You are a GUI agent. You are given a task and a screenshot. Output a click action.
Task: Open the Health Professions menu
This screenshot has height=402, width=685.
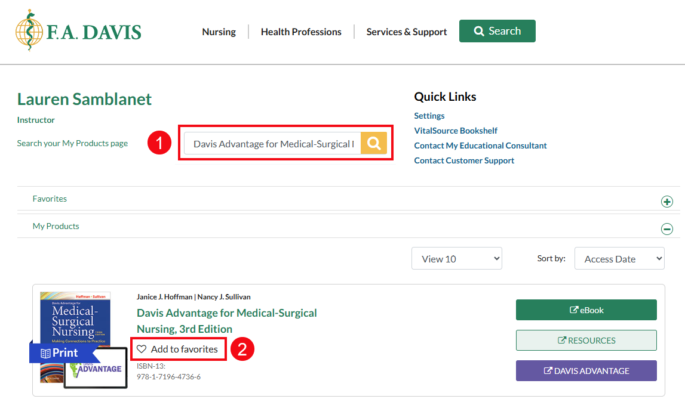301,32
